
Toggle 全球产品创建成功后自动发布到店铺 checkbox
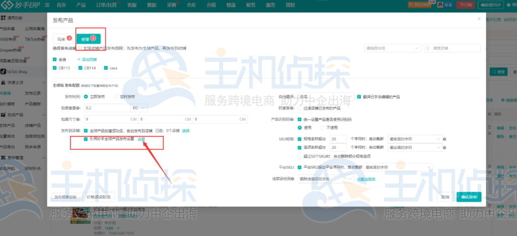pos(86,130)
